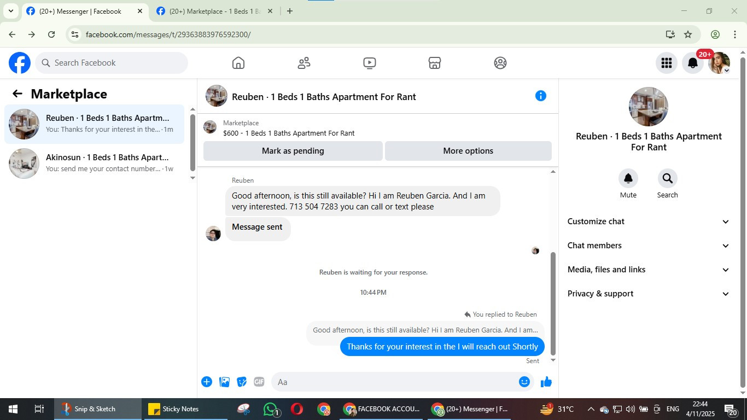This screenshot has width=747, height=420.
Task: Open the Facebook menu grid icon
Action: (666, 63)
